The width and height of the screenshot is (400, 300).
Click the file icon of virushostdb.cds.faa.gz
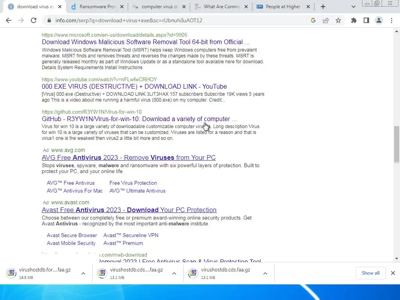(x=193, y=273)
